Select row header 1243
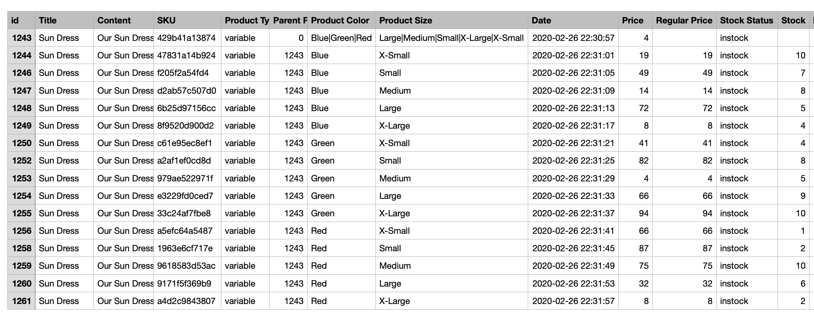The height and width of the screenshot is (318, 814). tap(21, 38)
